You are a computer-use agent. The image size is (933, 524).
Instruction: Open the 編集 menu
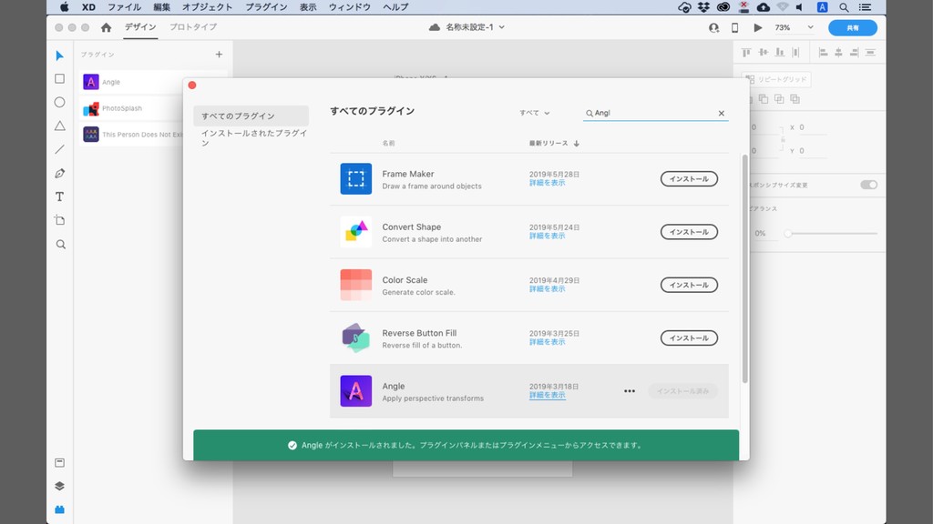[161, 7]
